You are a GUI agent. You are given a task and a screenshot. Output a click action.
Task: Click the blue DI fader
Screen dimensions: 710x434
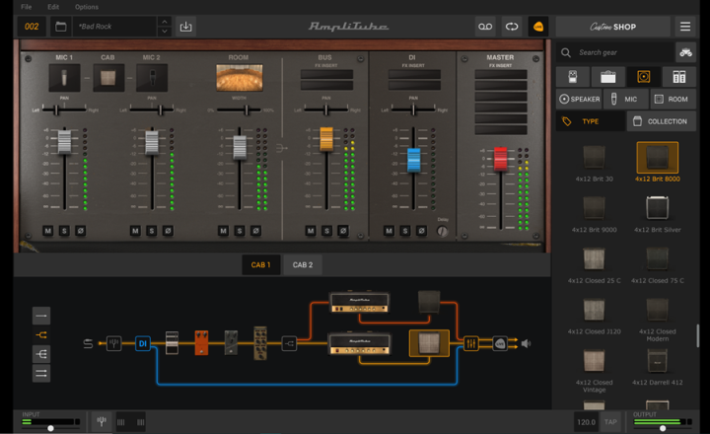coord(413,160)
